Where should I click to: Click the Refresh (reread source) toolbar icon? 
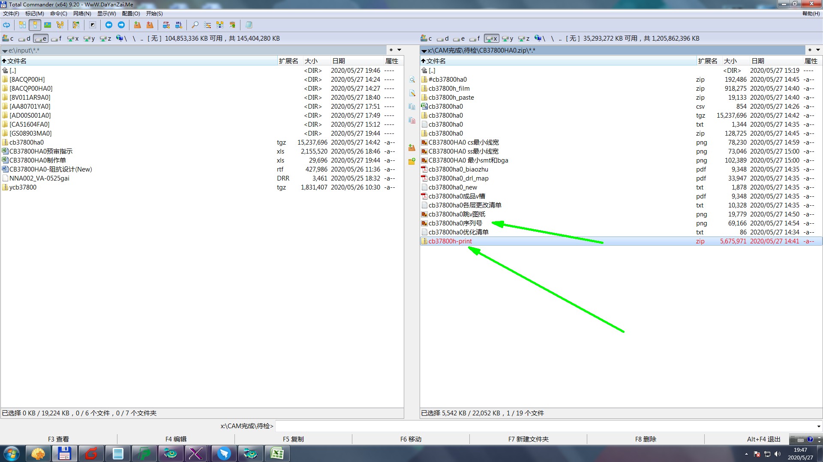pos(6,25)
